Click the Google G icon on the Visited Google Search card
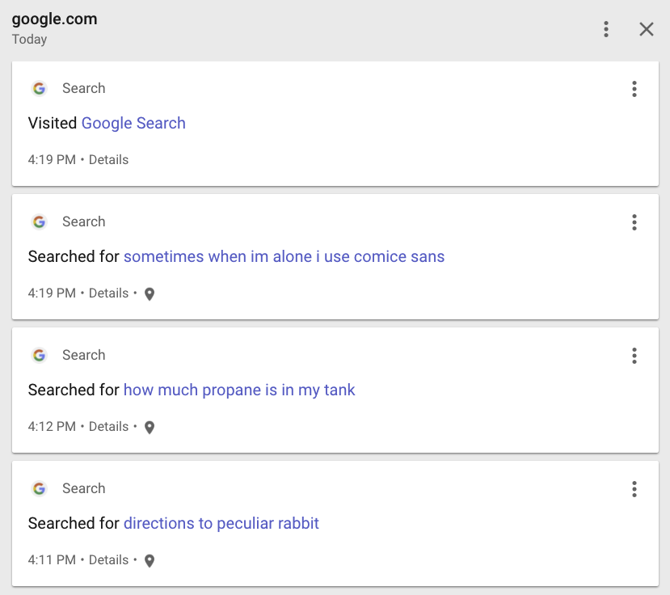Screen dimensions: 670x595 click(x=39, y=88)
